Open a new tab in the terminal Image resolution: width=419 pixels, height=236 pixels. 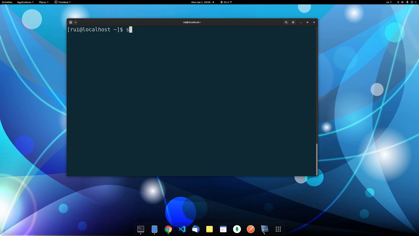[71, 22]
